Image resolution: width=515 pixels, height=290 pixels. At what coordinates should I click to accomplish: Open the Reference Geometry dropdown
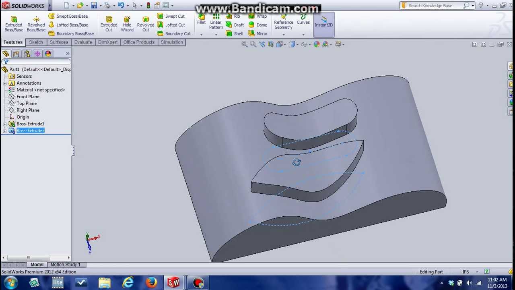coord(284,35)
